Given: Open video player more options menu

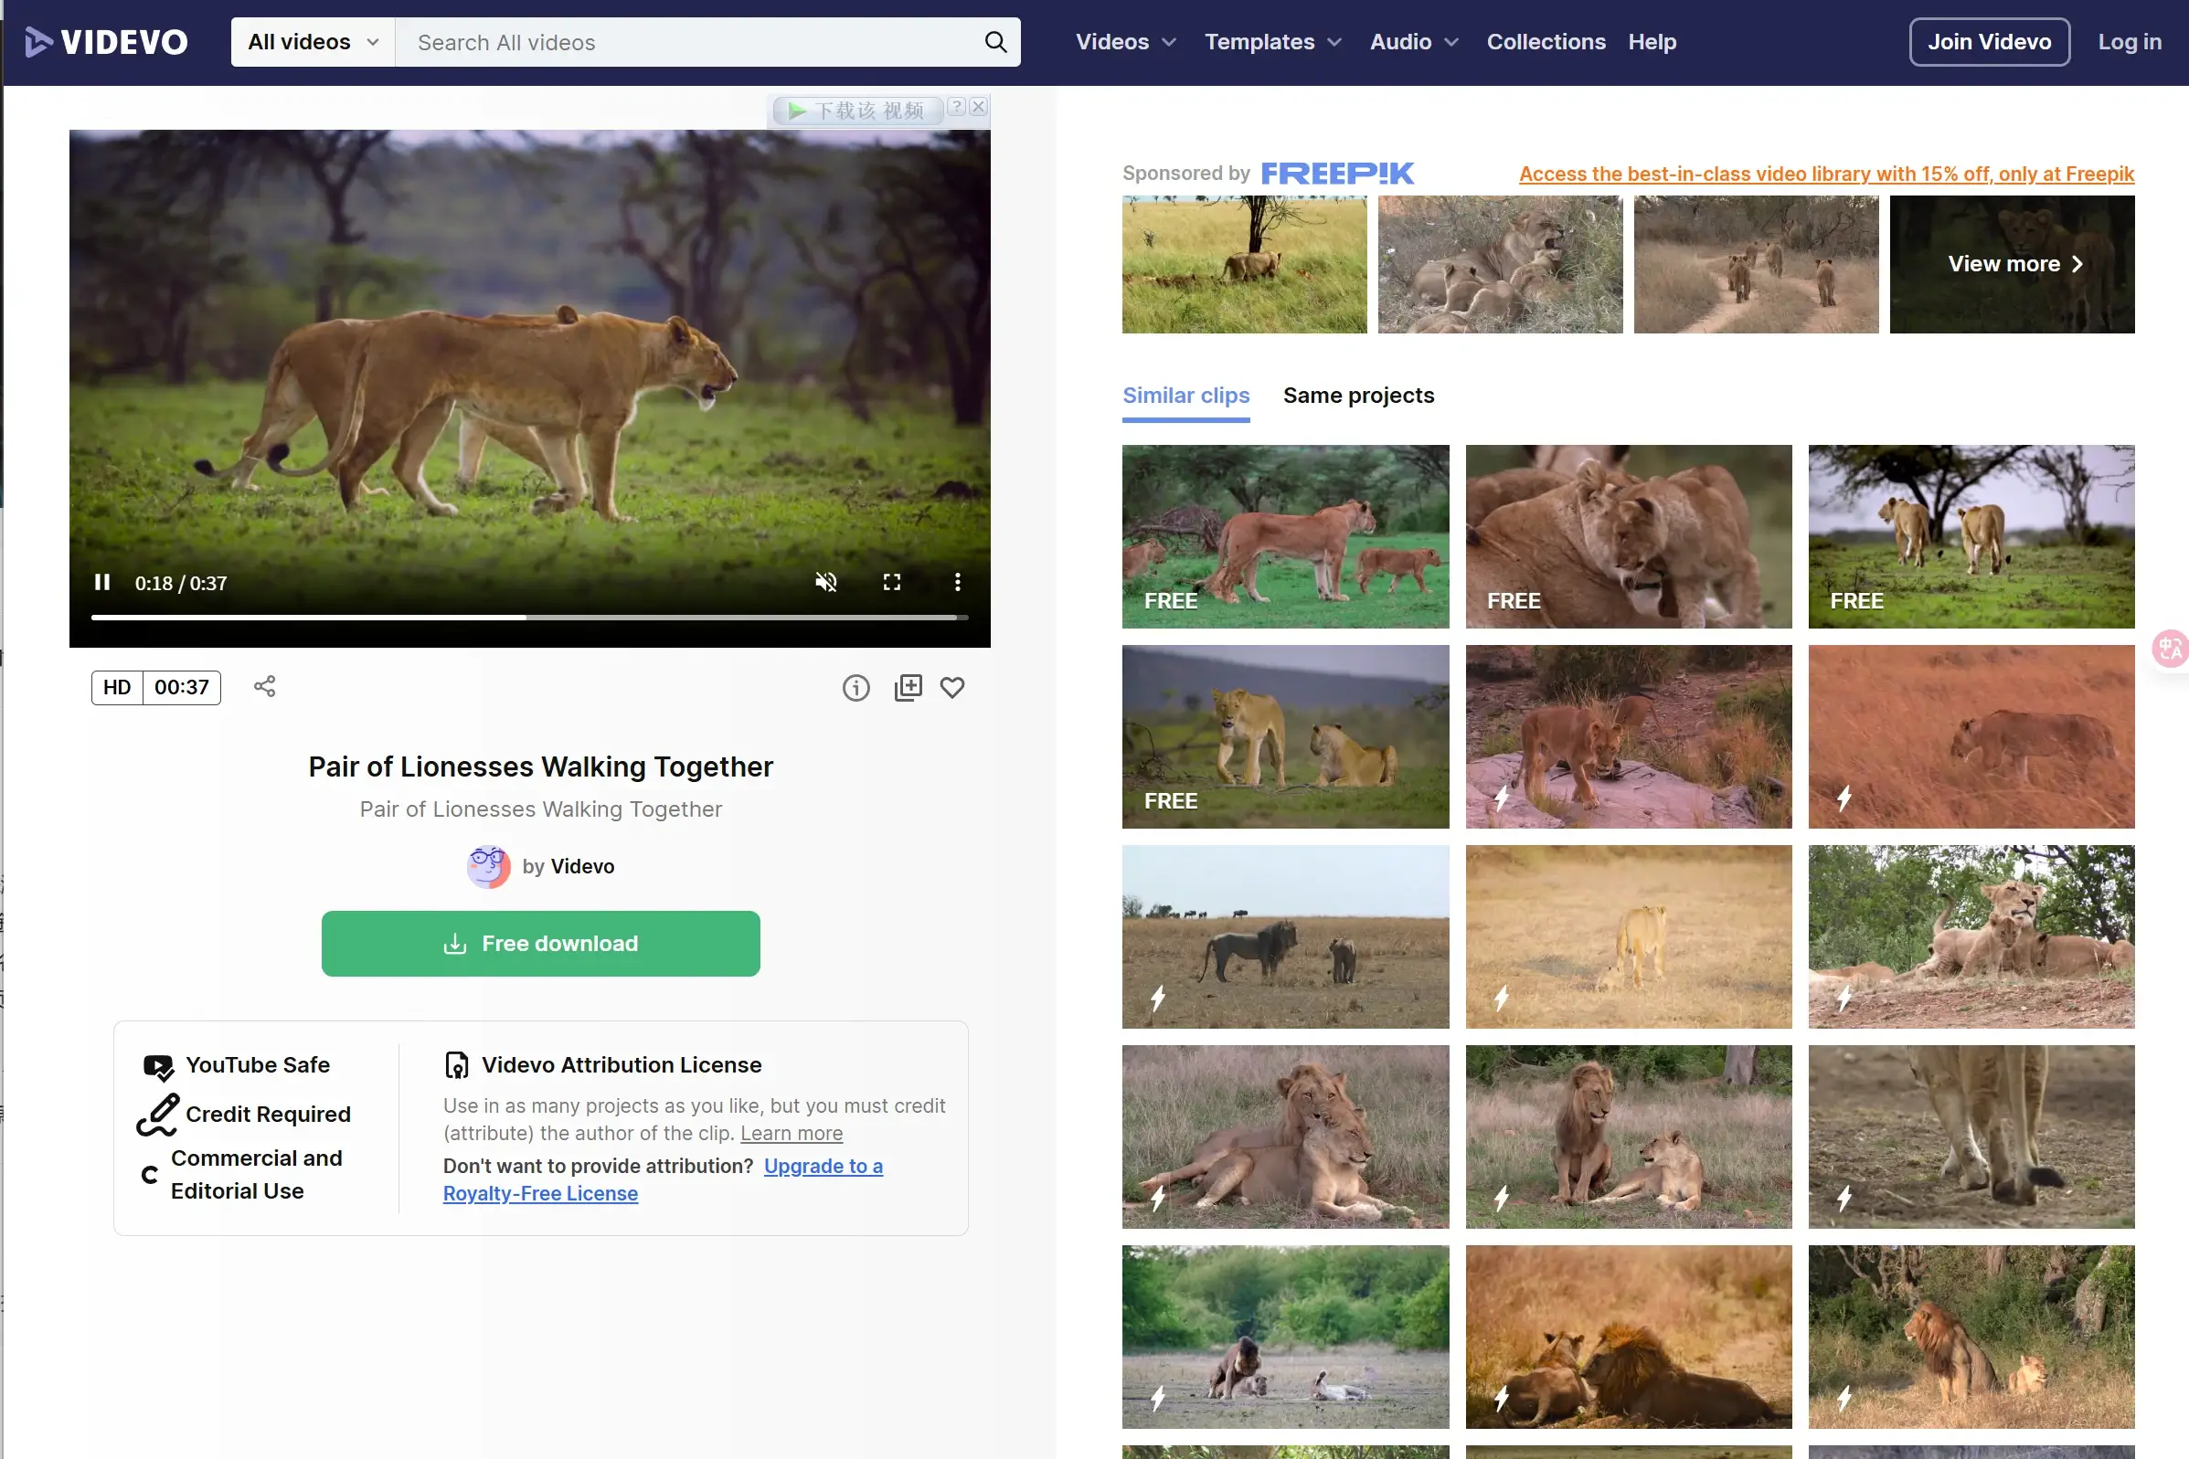Looking at the screenshot, I should pyautogui.click(x=957, y=583).
